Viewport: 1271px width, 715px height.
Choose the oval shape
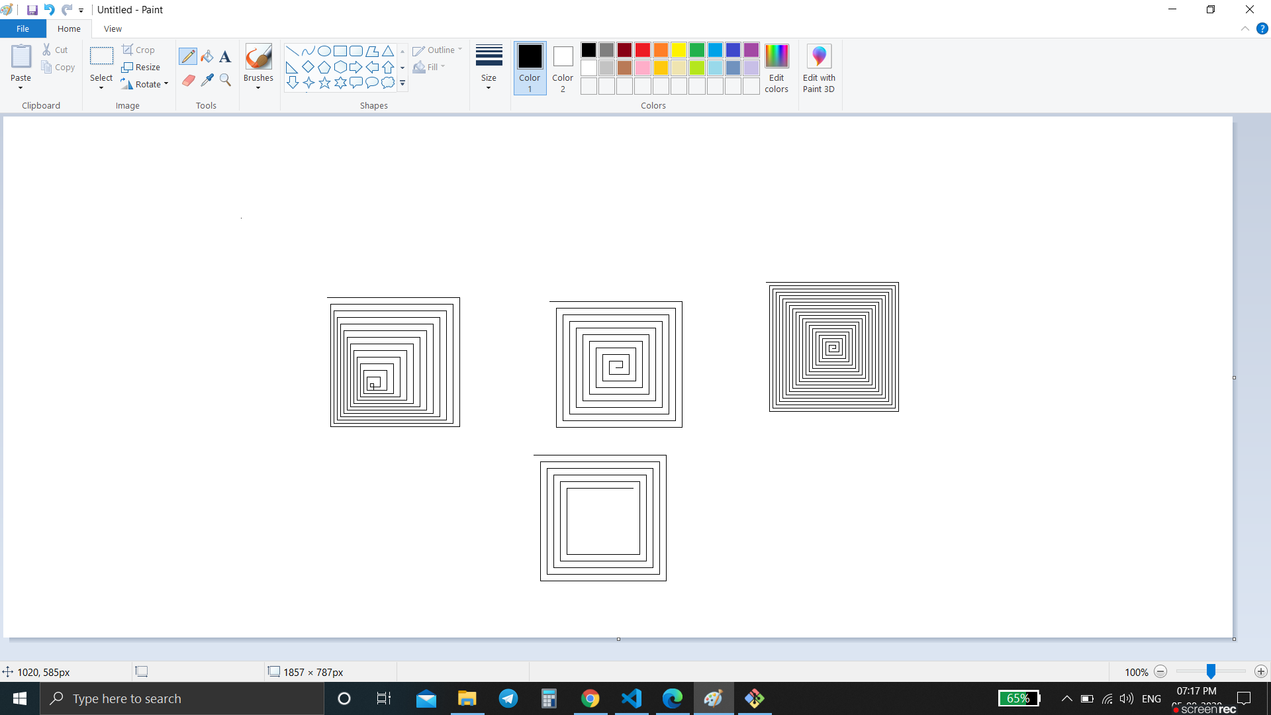pos(324,51)
